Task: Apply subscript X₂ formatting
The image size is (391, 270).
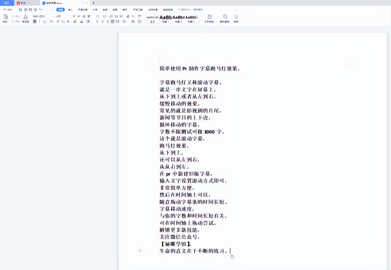Action: [x=63, y=21]
